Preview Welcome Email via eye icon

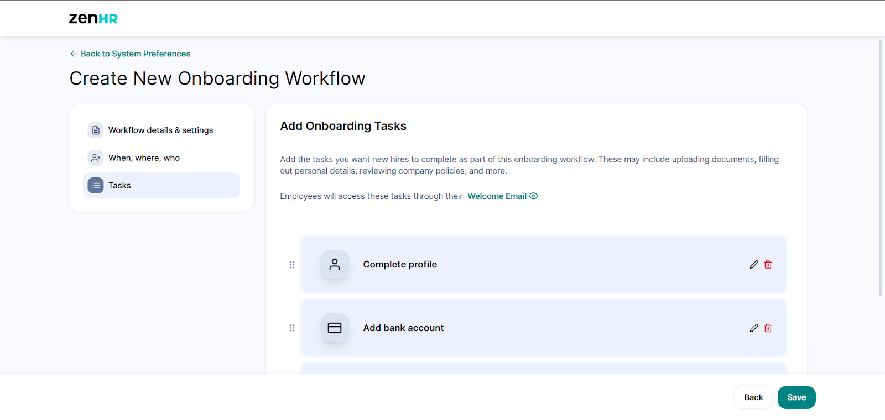click(533, 196)
